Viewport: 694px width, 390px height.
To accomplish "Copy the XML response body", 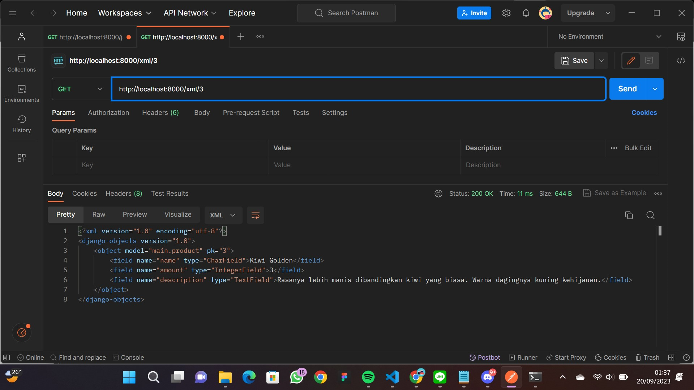I will click(629, 215).
